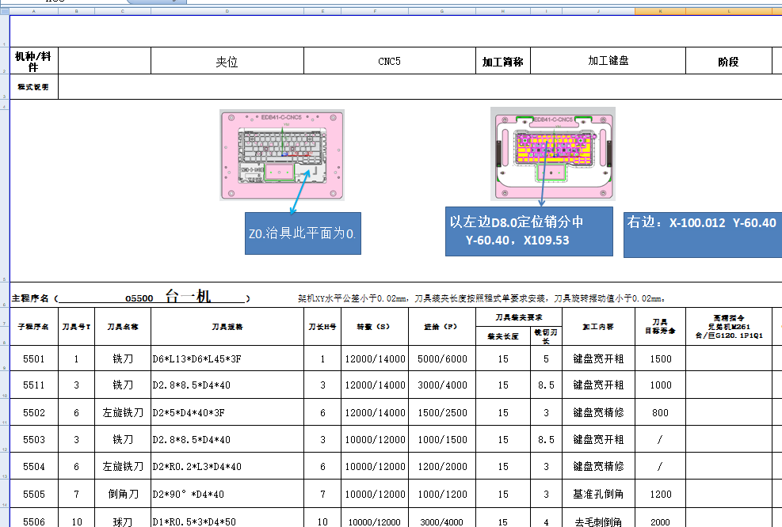Select the 以左边D8.0定位销分中 blue box
This screenshot has width=782, height=527.
click(x=529, y=232)
